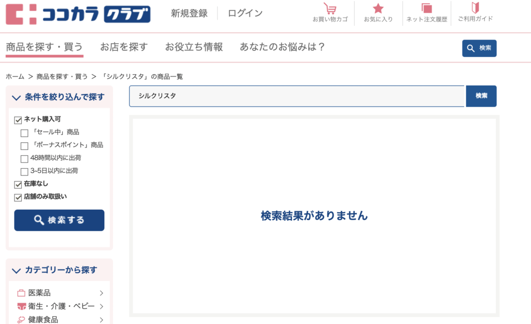Uncheck the 在庫なし checkbox
The height and width of the screenshot is (324, 531).
coord(18,184)
